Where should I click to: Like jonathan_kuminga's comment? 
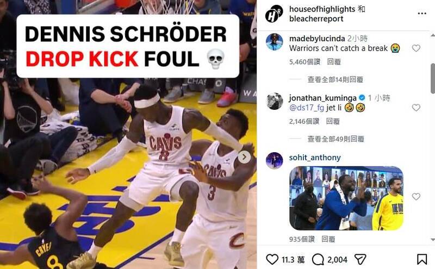pos(416,108)
